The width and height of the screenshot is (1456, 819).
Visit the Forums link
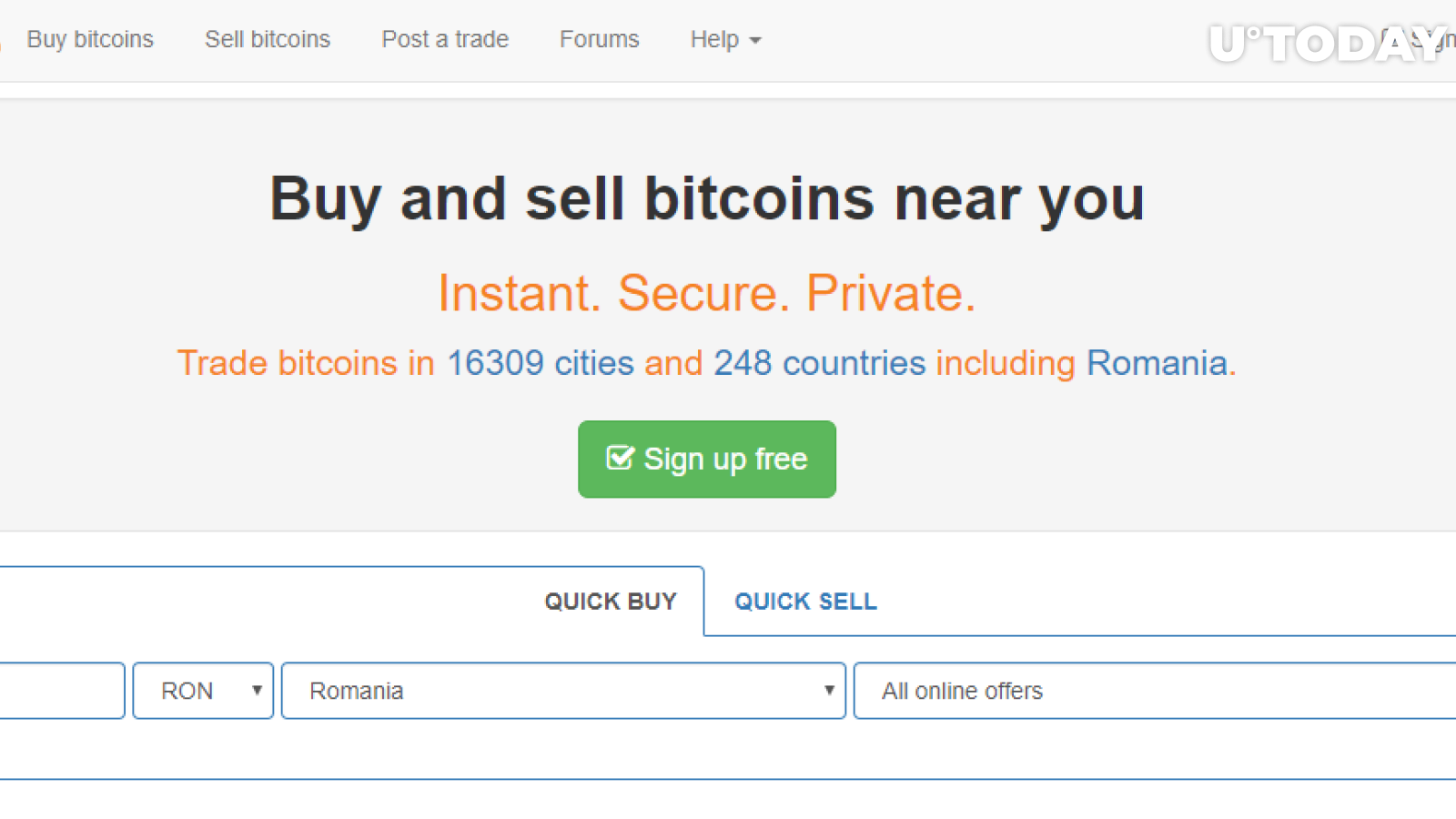click(600, 39)
